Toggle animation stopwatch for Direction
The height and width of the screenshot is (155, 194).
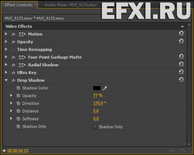(18, 103)
